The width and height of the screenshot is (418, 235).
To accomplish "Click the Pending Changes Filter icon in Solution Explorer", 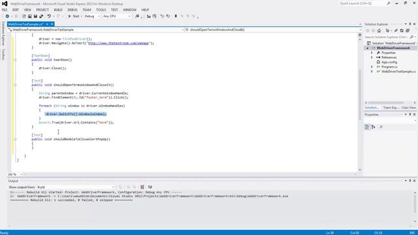I will 387,31.
